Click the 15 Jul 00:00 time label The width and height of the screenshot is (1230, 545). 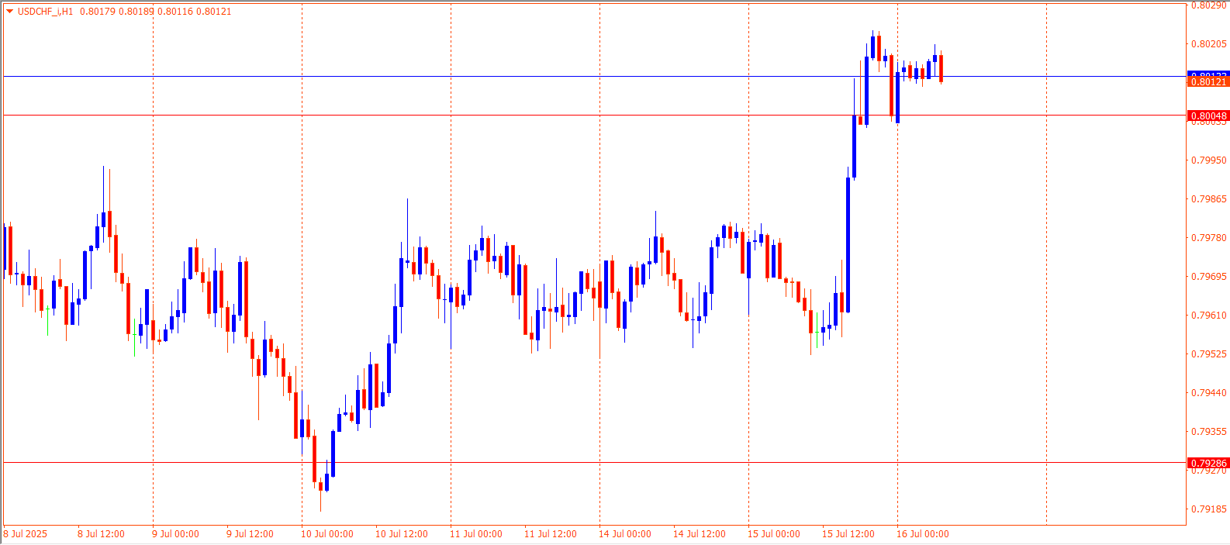pos(774,534)
